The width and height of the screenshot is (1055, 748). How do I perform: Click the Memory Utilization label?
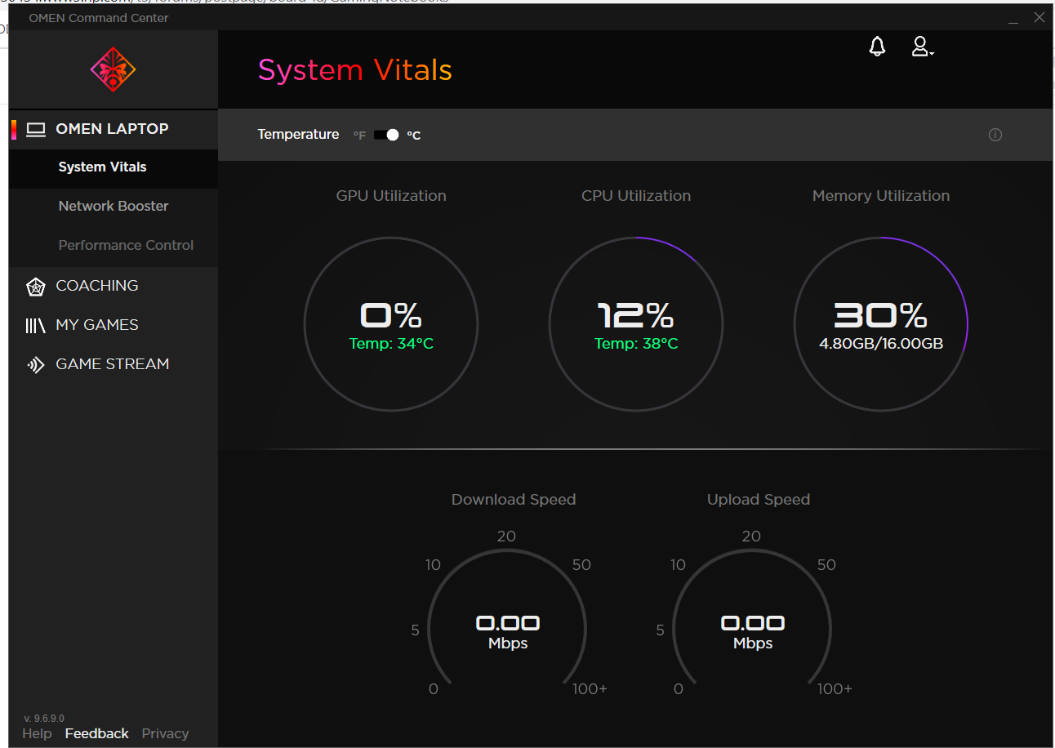point(881,196)
